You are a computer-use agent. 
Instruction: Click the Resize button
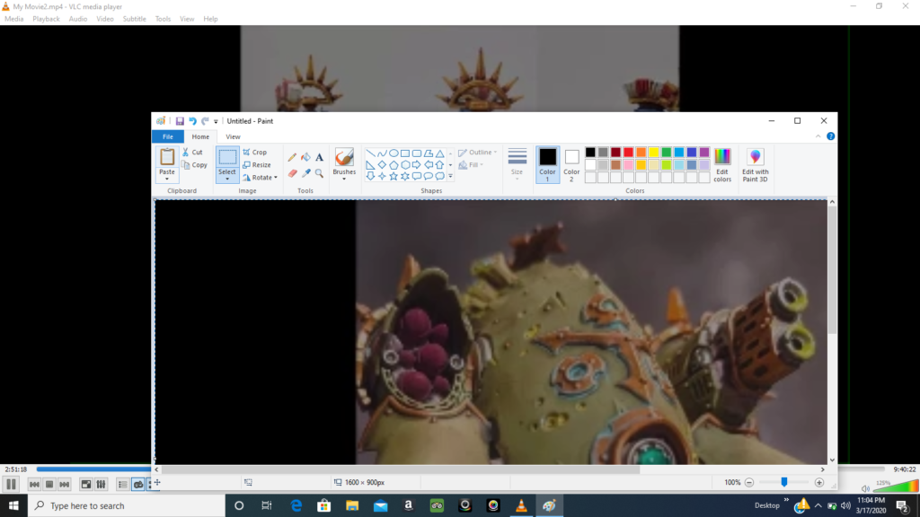click(257, 165)
